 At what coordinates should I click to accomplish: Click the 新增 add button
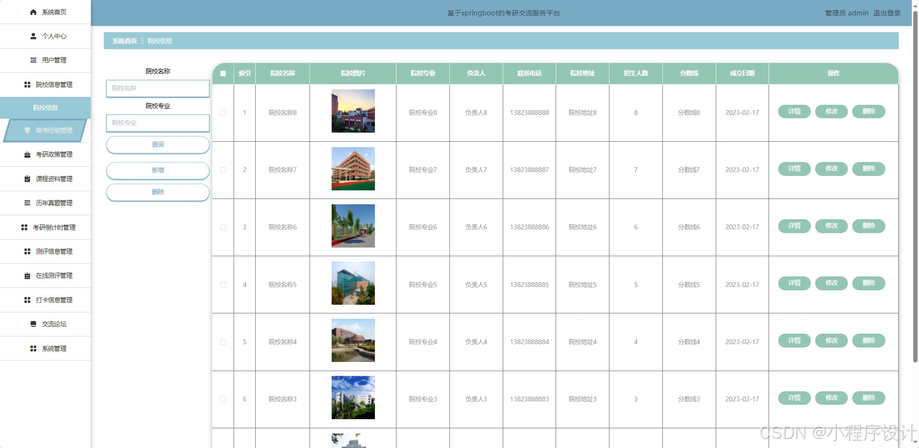pyautogui.click(x=158, y=170)
